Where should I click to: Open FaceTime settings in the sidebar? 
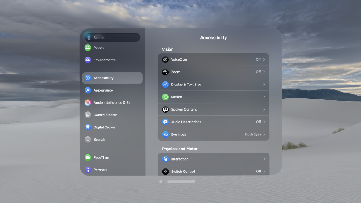click(112, 157)
